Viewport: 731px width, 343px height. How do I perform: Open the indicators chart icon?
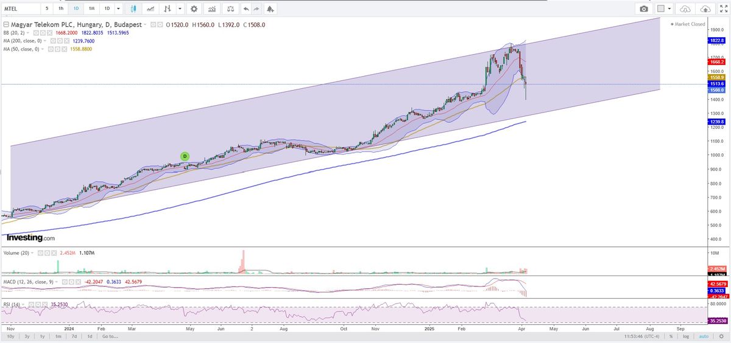click(211, 9)
